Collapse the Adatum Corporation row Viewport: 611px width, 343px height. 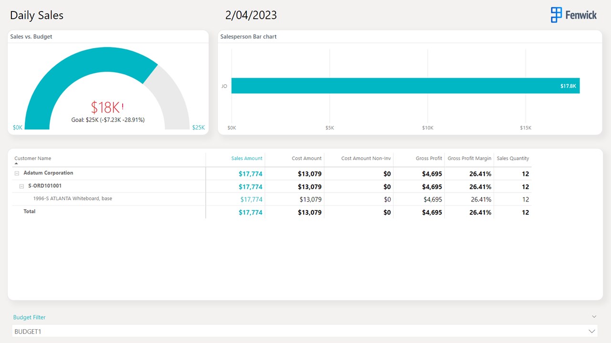pyautogui.click(x=17, y=173)
